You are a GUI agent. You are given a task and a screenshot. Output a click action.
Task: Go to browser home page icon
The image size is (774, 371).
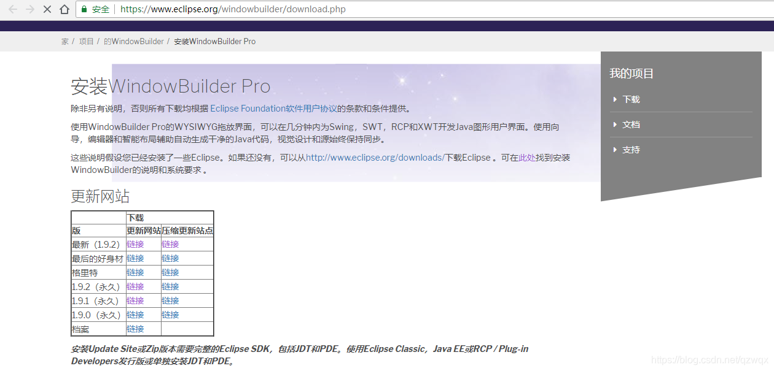[64, 9]
